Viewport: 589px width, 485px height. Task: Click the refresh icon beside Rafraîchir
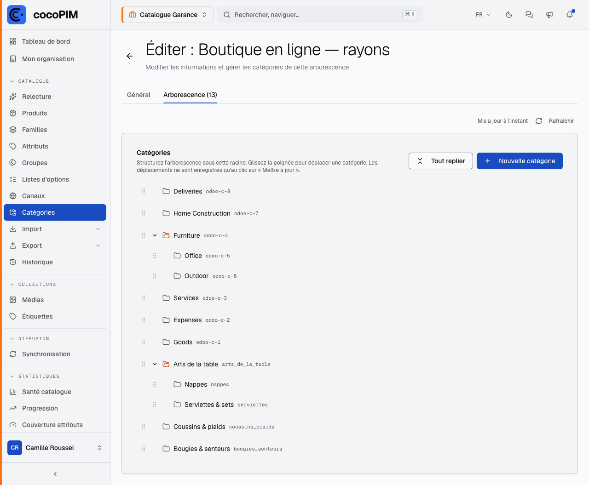(x=539, y=121)
